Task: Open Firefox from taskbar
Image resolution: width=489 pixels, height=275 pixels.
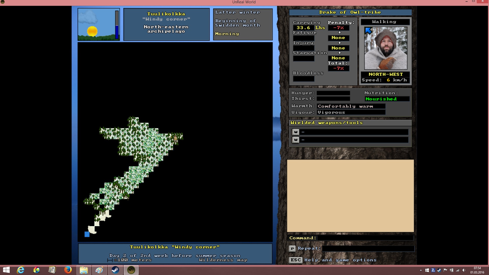Action: [68, 270]
